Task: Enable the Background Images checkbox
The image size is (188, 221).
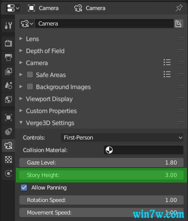Action: 30,86
